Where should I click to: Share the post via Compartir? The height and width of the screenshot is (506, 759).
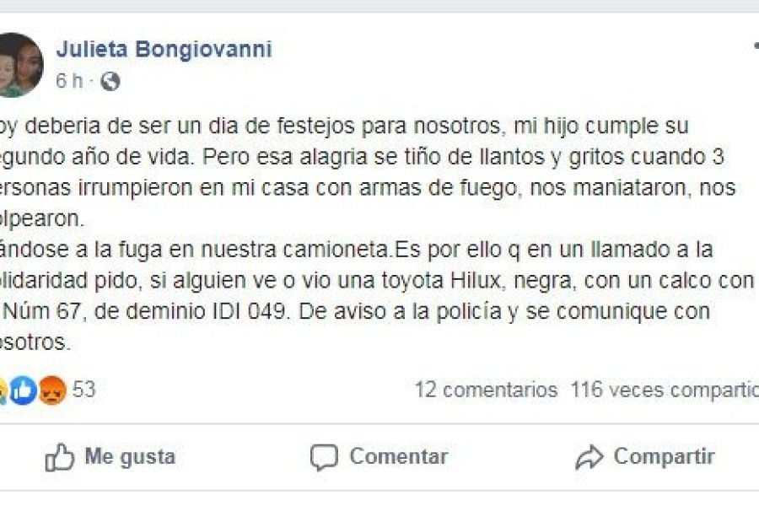click(645, 457)
